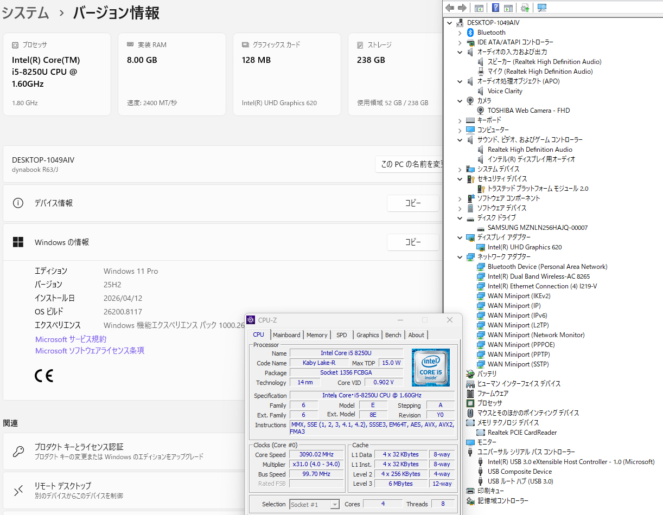Image resolution: width=663 pixels, height=515 pixels.
Task: Expand the Bluetooth node in device tree
Action: [460, 33]
